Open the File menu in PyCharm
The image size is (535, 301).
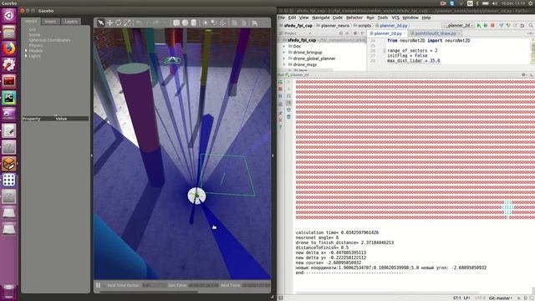[281, 18]
